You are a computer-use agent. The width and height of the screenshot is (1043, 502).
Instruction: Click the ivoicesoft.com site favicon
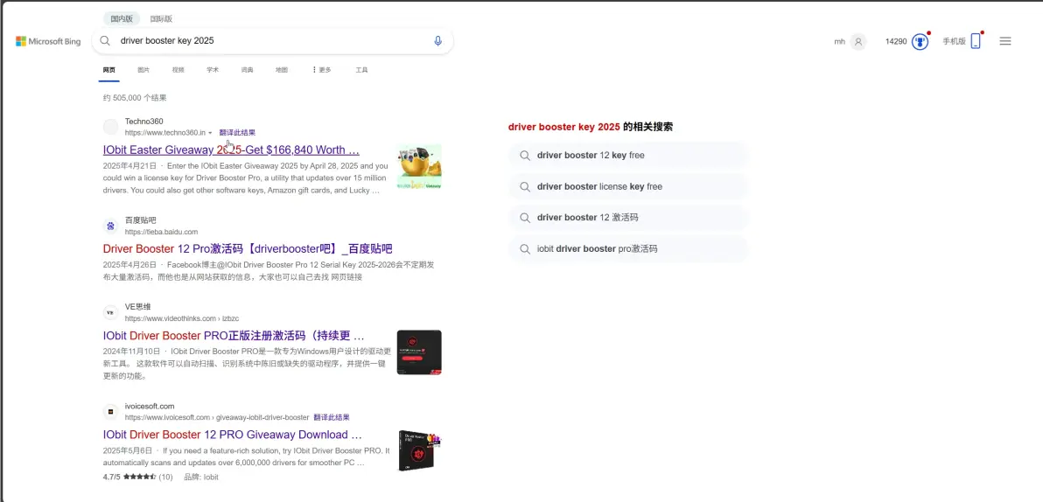111,412
